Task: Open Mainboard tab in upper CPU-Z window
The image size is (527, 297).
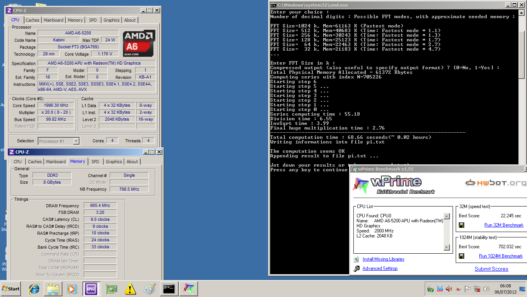Action: coord(53,20)
